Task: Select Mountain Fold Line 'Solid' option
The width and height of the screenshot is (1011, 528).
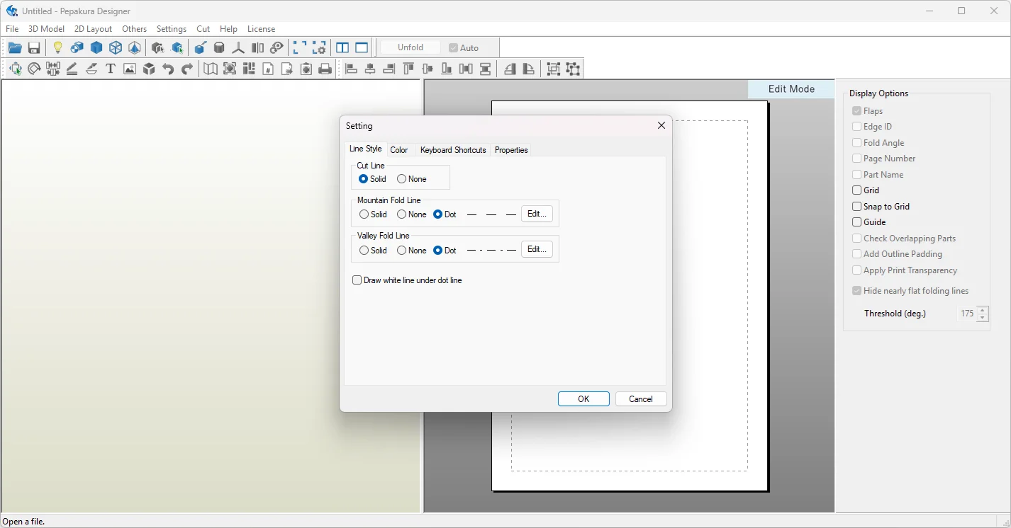Action: click(x=373, y=214)
